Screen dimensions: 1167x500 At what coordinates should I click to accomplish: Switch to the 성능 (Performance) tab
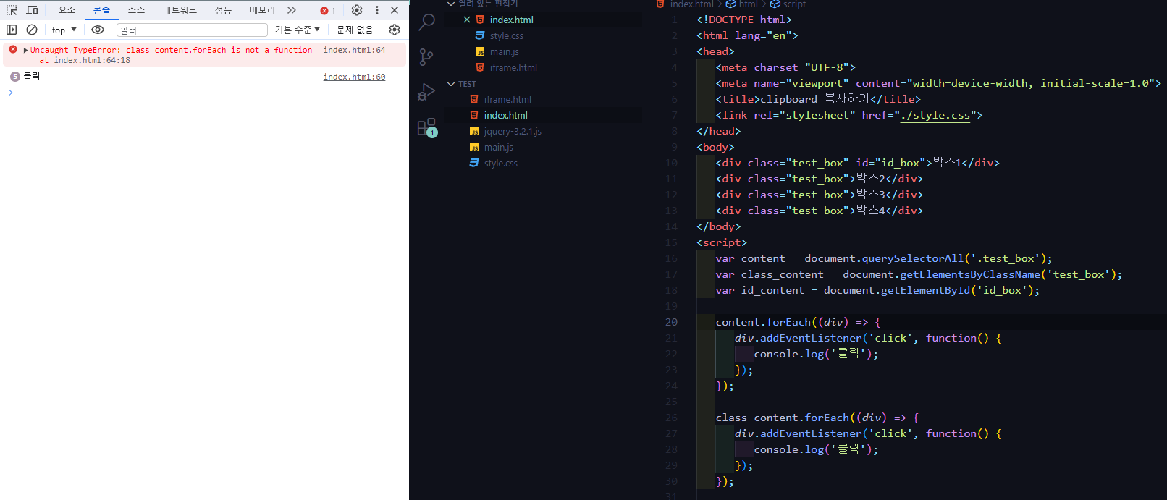click(223, 10)
